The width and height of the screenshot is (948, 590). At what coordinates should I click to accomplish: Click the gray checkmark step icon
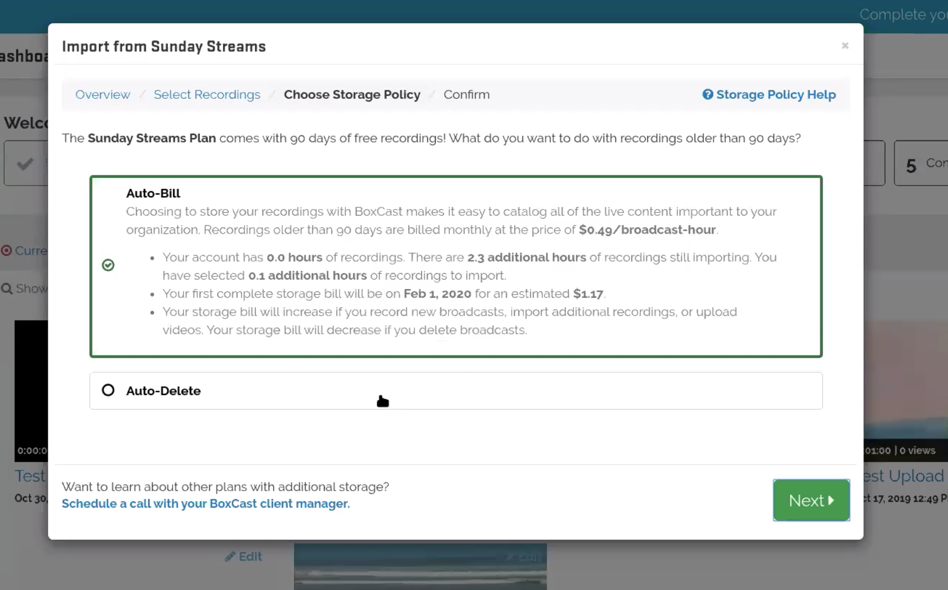click(25, 164)
